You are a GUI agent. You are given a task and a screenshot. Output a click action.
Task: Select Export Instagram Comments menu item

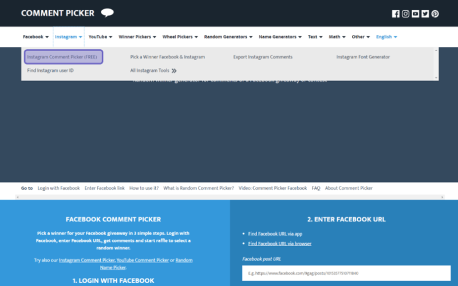(x=263, y=57)
